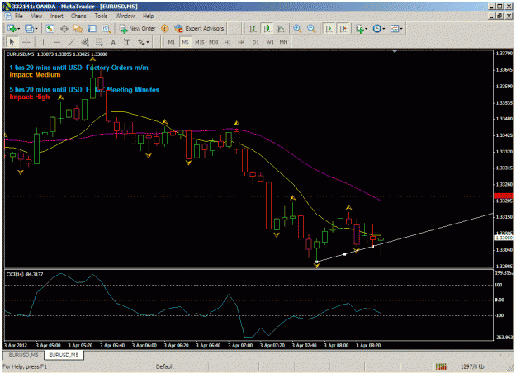Show the Terminal window icon
The image size is (516, 373).
pyautogui.click(x=92, y=29)
